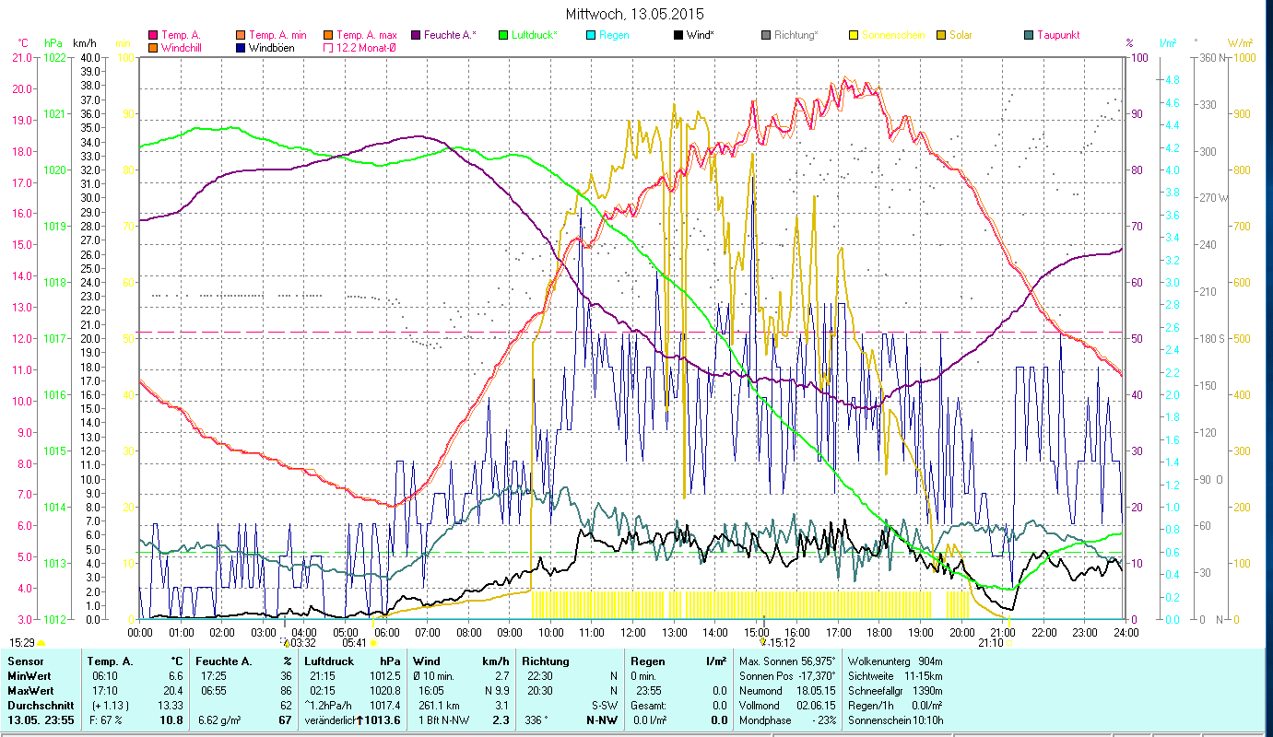Click the Feuchte A. purple legend square
This screenshot has width=1273, height=737.
click(415, 35)
